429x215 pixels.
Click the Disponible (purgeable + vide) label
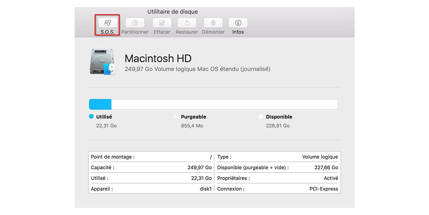point(253,168)
